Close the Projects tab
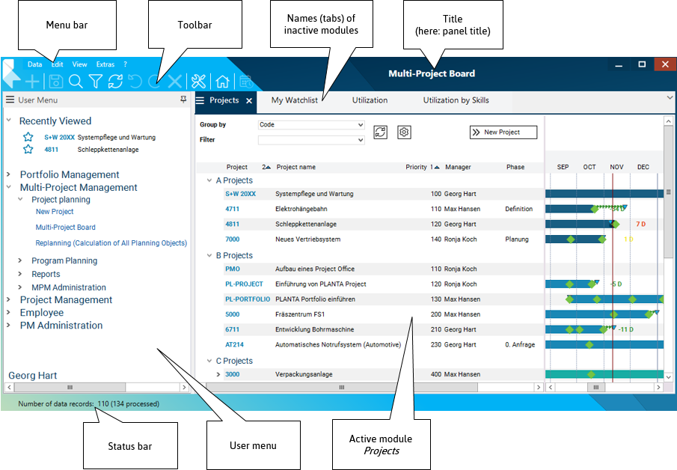Image resolution: width=677 pixels, height=470 pixels. [x=249, y=100]
